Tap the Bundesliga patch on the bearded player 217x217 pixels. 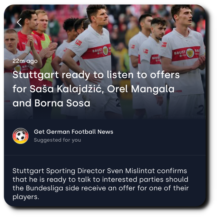(146, 51)
